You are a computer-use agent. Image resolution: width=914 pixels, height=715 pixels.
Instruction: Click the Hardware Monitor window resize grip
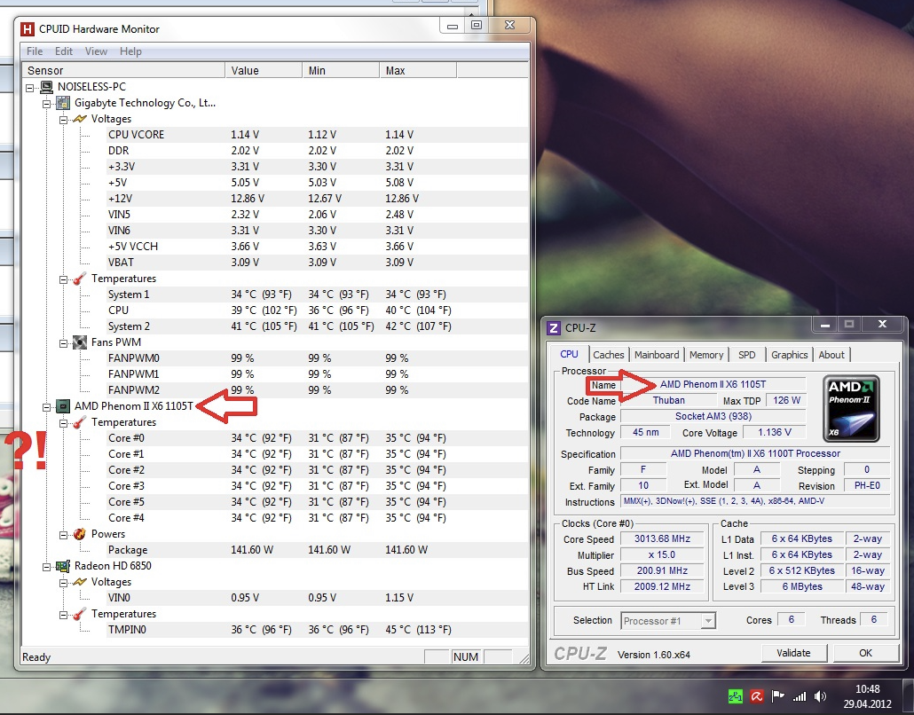coord(524,658)
